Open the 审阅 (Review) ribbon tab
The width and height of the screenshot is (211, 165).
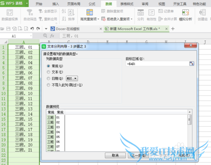pyautogui.click(x=145, y=4)
